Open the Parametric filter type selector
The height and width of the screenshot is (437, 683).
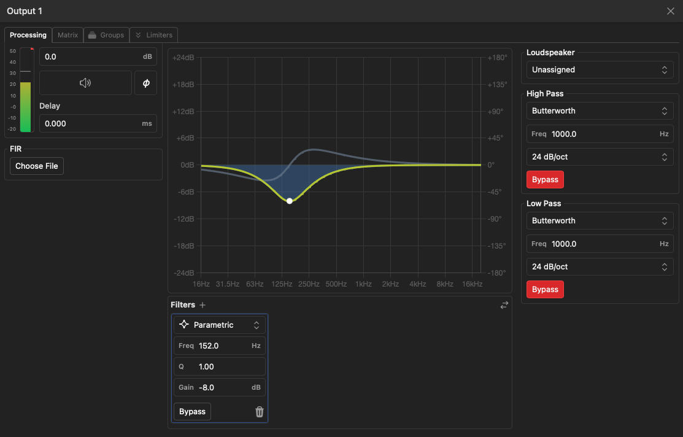tap(219, 325)
